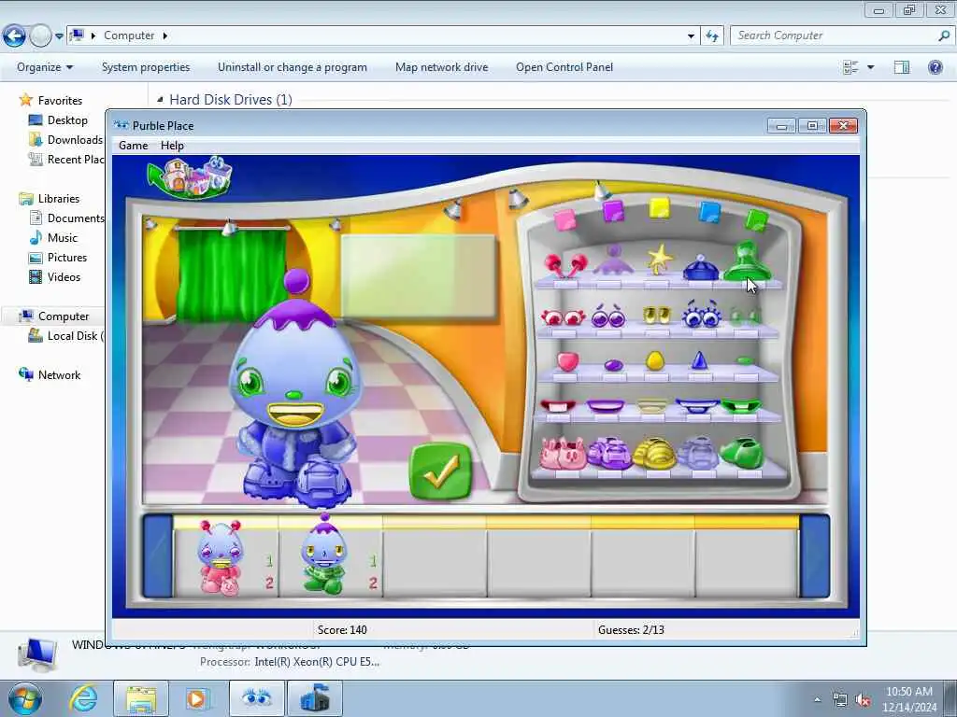This screenshot has height=717, width=957.
Task: Choose the red antenna hat
Action: 565,265
